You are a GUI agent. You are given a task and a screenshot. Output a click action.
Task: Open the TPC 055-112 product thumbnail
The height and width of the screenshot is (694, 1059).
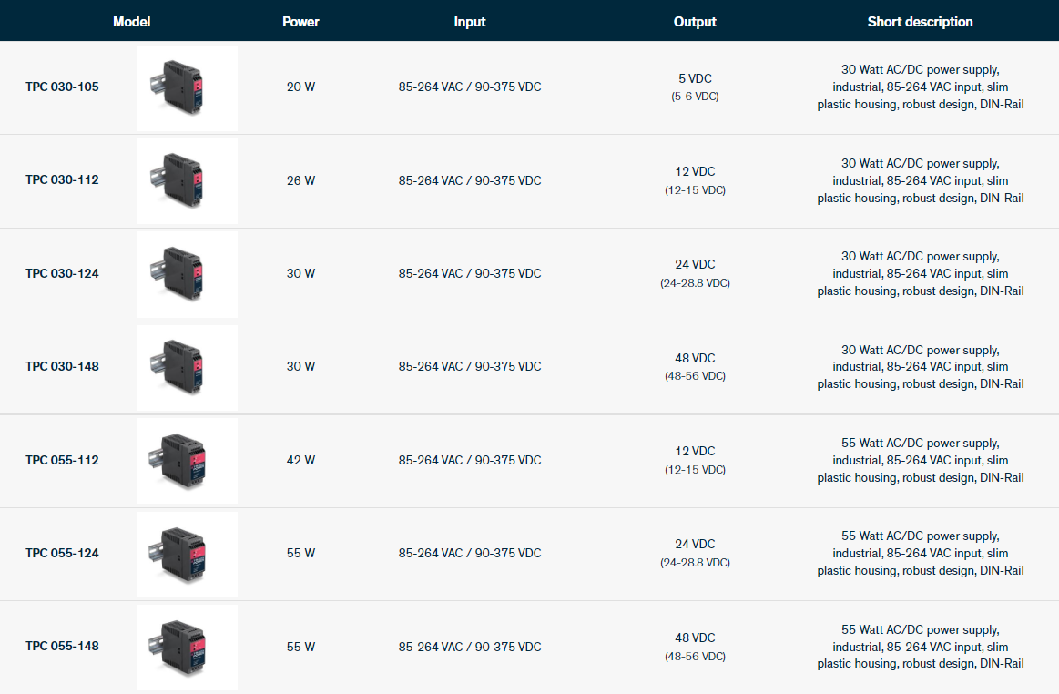pos(187,460)
